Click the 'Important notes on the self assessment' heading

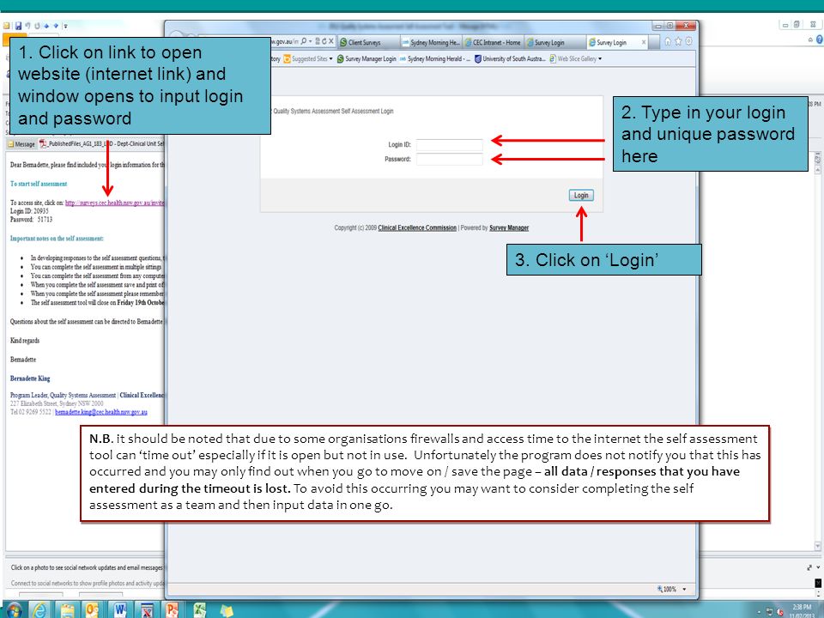coord(57,239)
